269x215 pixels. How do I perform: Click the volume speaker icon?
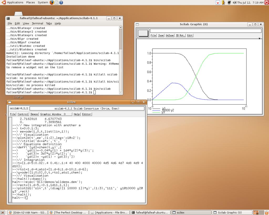234,2
